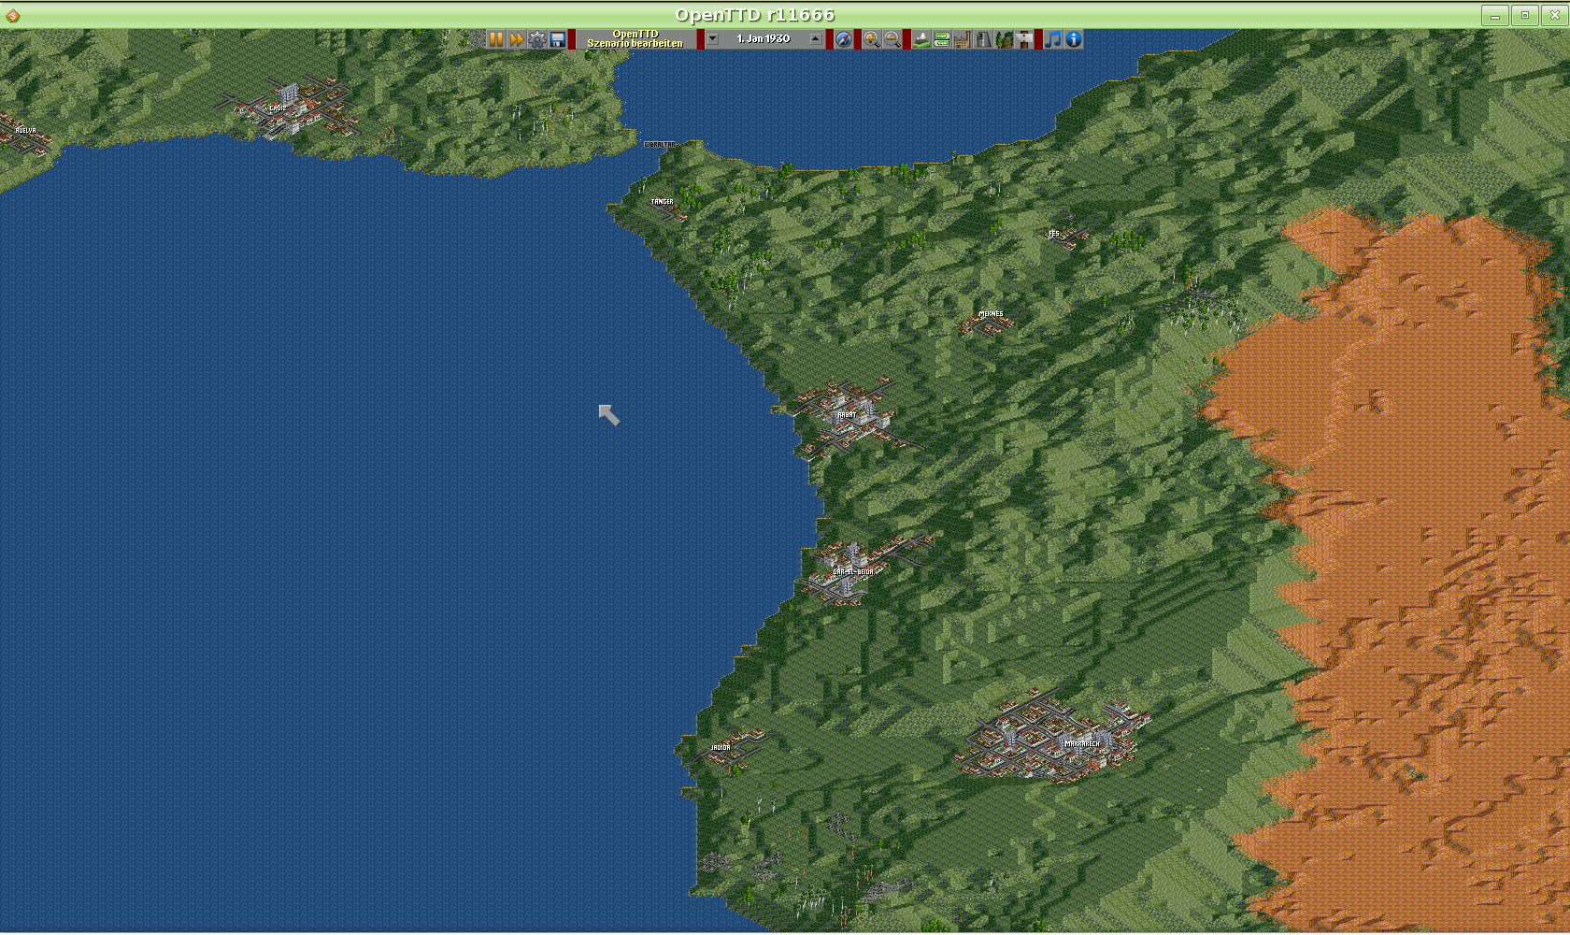Open the road construction tool
1570x935 pixels.
[x=983, y=39]
